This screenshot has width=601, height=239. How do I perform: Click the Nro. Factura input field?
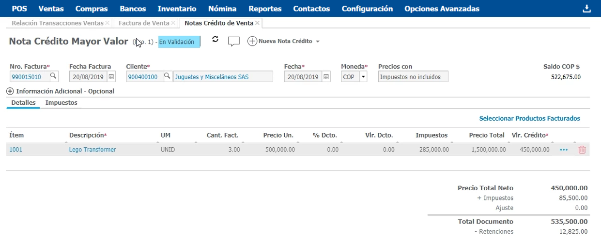[29, 77]
